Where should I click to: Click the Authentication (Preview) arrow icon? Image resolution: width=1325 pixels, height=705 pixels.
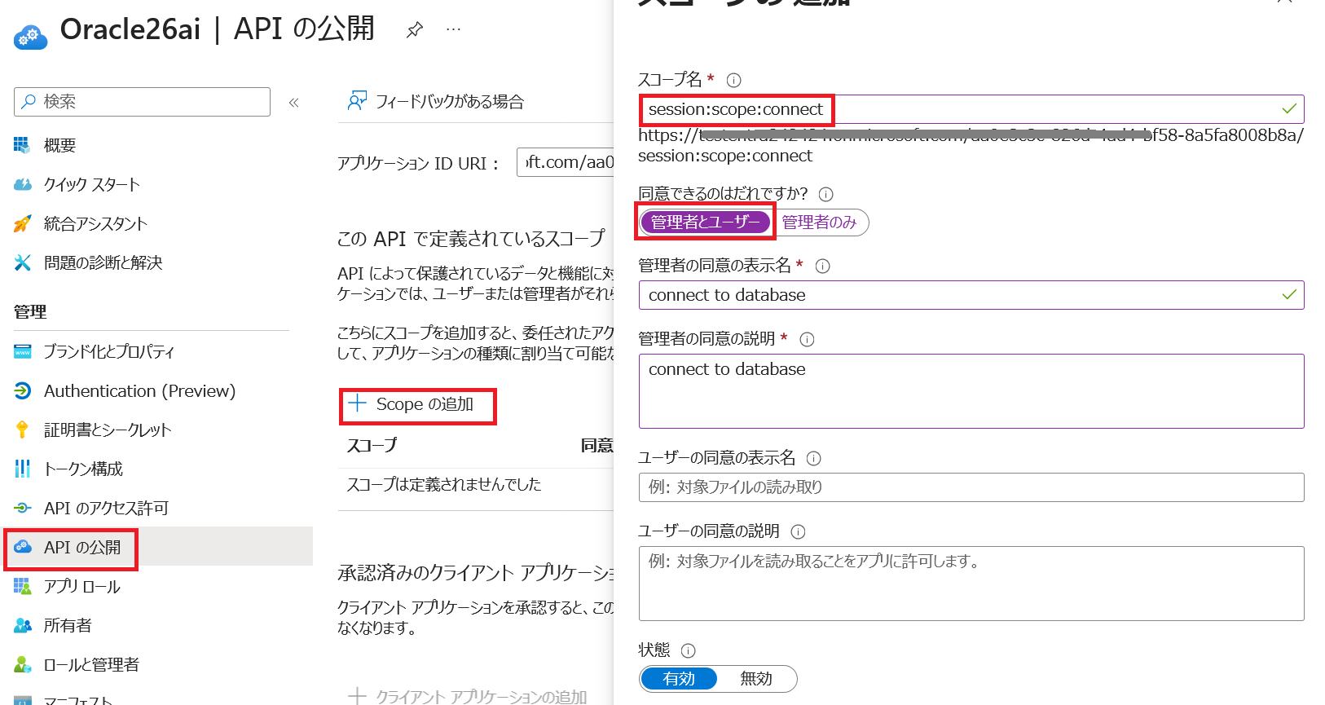click(x=22, y=390)
